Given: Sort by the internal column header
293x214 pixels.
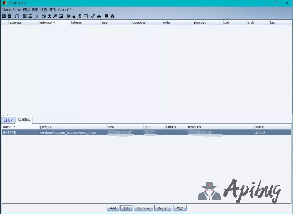Looking at the screenshot, I should (46, 23).
